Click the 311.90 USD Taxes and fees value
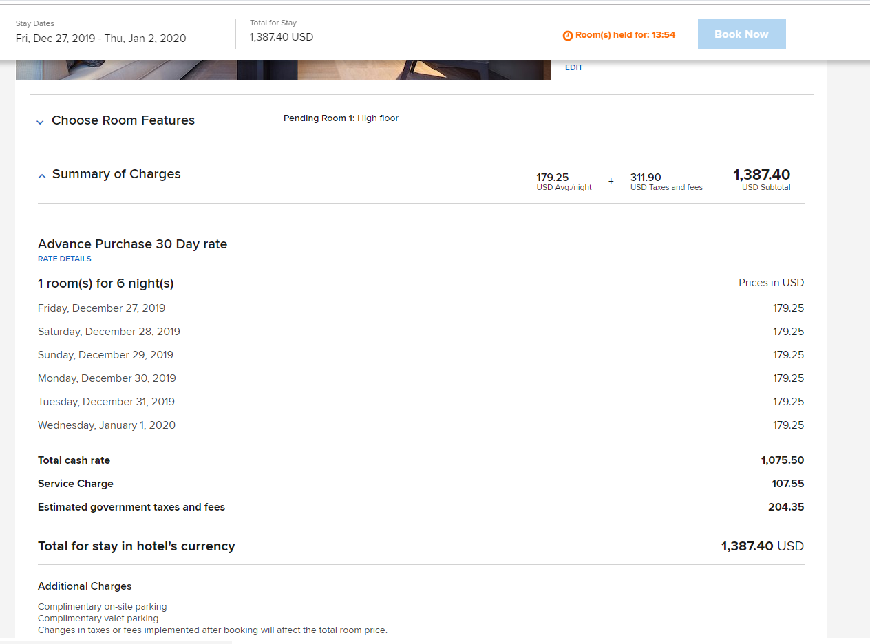 coord(666,181)
